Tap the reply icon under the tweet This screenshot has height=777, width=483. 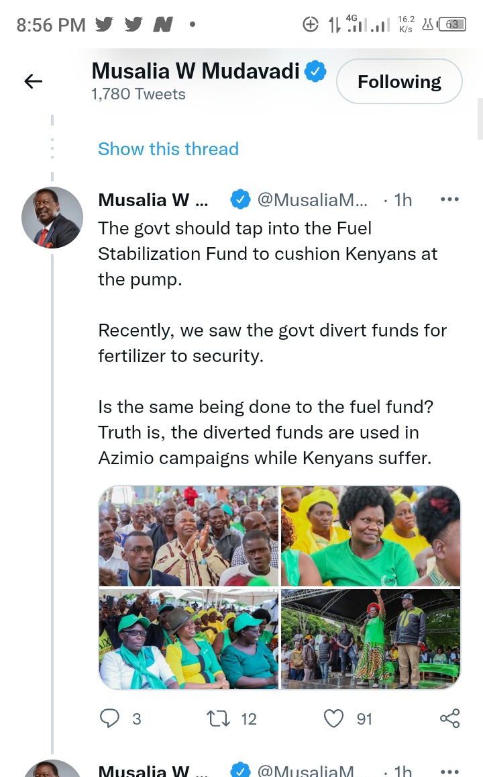pyautogui.click(x=109, y=719)
